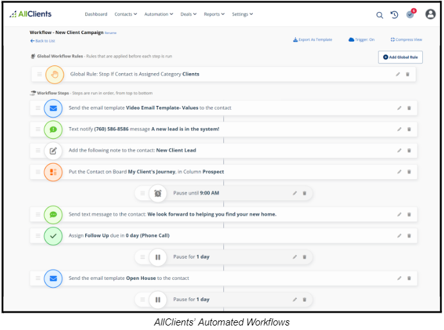Grab the drag handle of Pause until 9:00 AM
This screenshot has width=444, height=330.
pyautogui.click(x=142, y=193)
